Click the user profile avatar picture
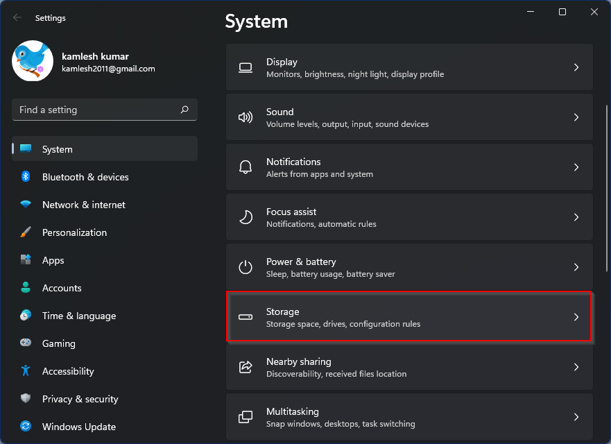This screenshot has width=611, height=444. pyautogui.click(x=33, y=61)
